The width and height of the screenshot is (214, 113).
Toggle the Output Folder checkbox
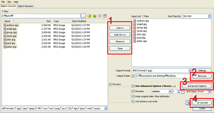(x=133, y=76)
